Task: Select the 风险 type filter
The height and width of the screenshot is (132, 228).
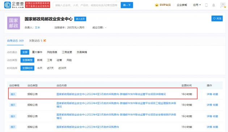Action: tap(69, 60)
